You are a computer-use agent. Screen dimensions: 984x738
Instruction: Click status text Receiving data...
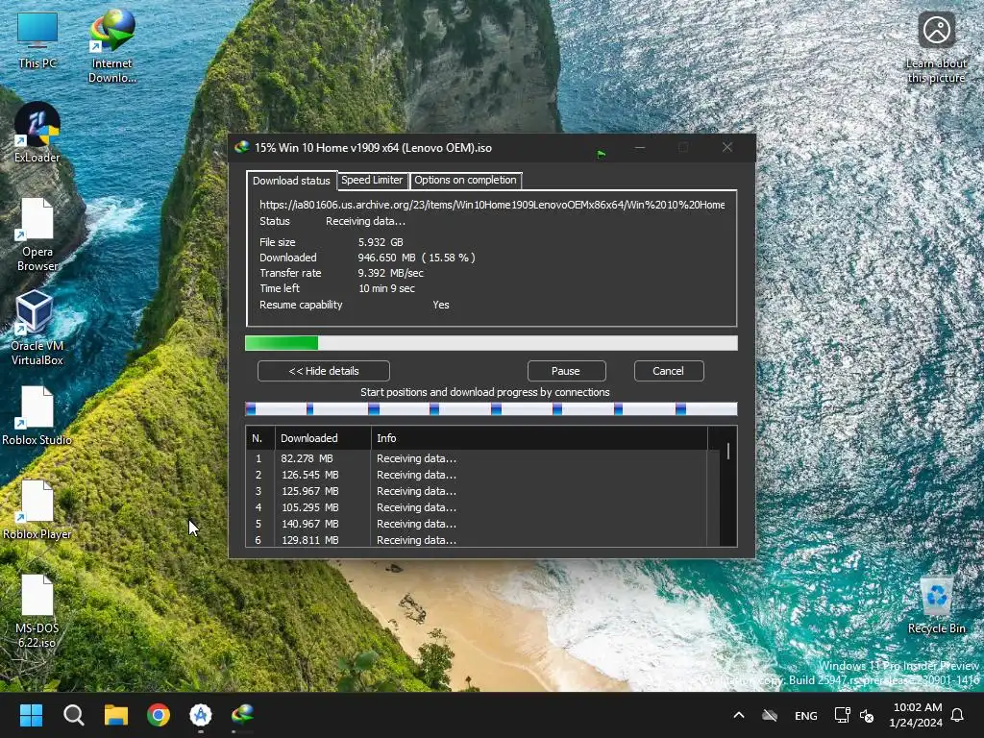coord(365,222)
